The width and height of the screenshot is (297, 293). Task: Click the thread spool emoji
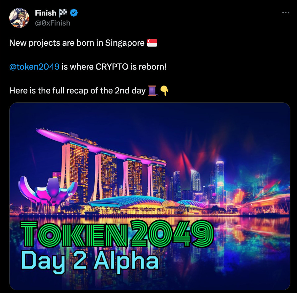tap(152, 90)
